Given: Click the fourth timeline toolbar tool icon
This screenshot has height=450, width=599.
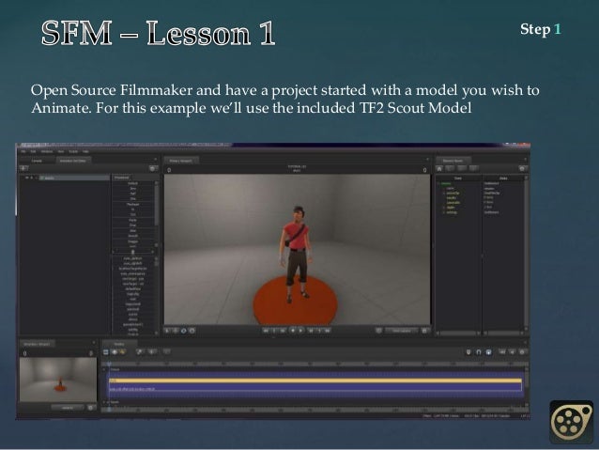Looking at the screenshot, I should [x=140, y=351].
